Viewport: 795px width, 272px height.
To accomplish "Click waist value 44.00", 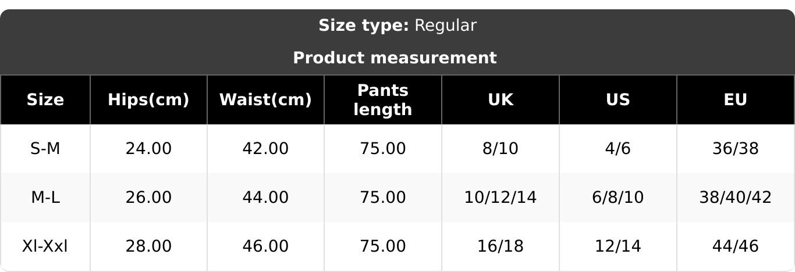I will click(x=265, y=198).
